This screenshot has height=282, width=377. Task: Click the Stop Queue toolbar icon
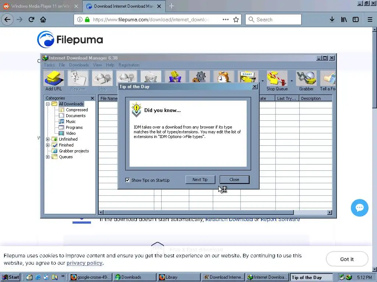(277, 81)
